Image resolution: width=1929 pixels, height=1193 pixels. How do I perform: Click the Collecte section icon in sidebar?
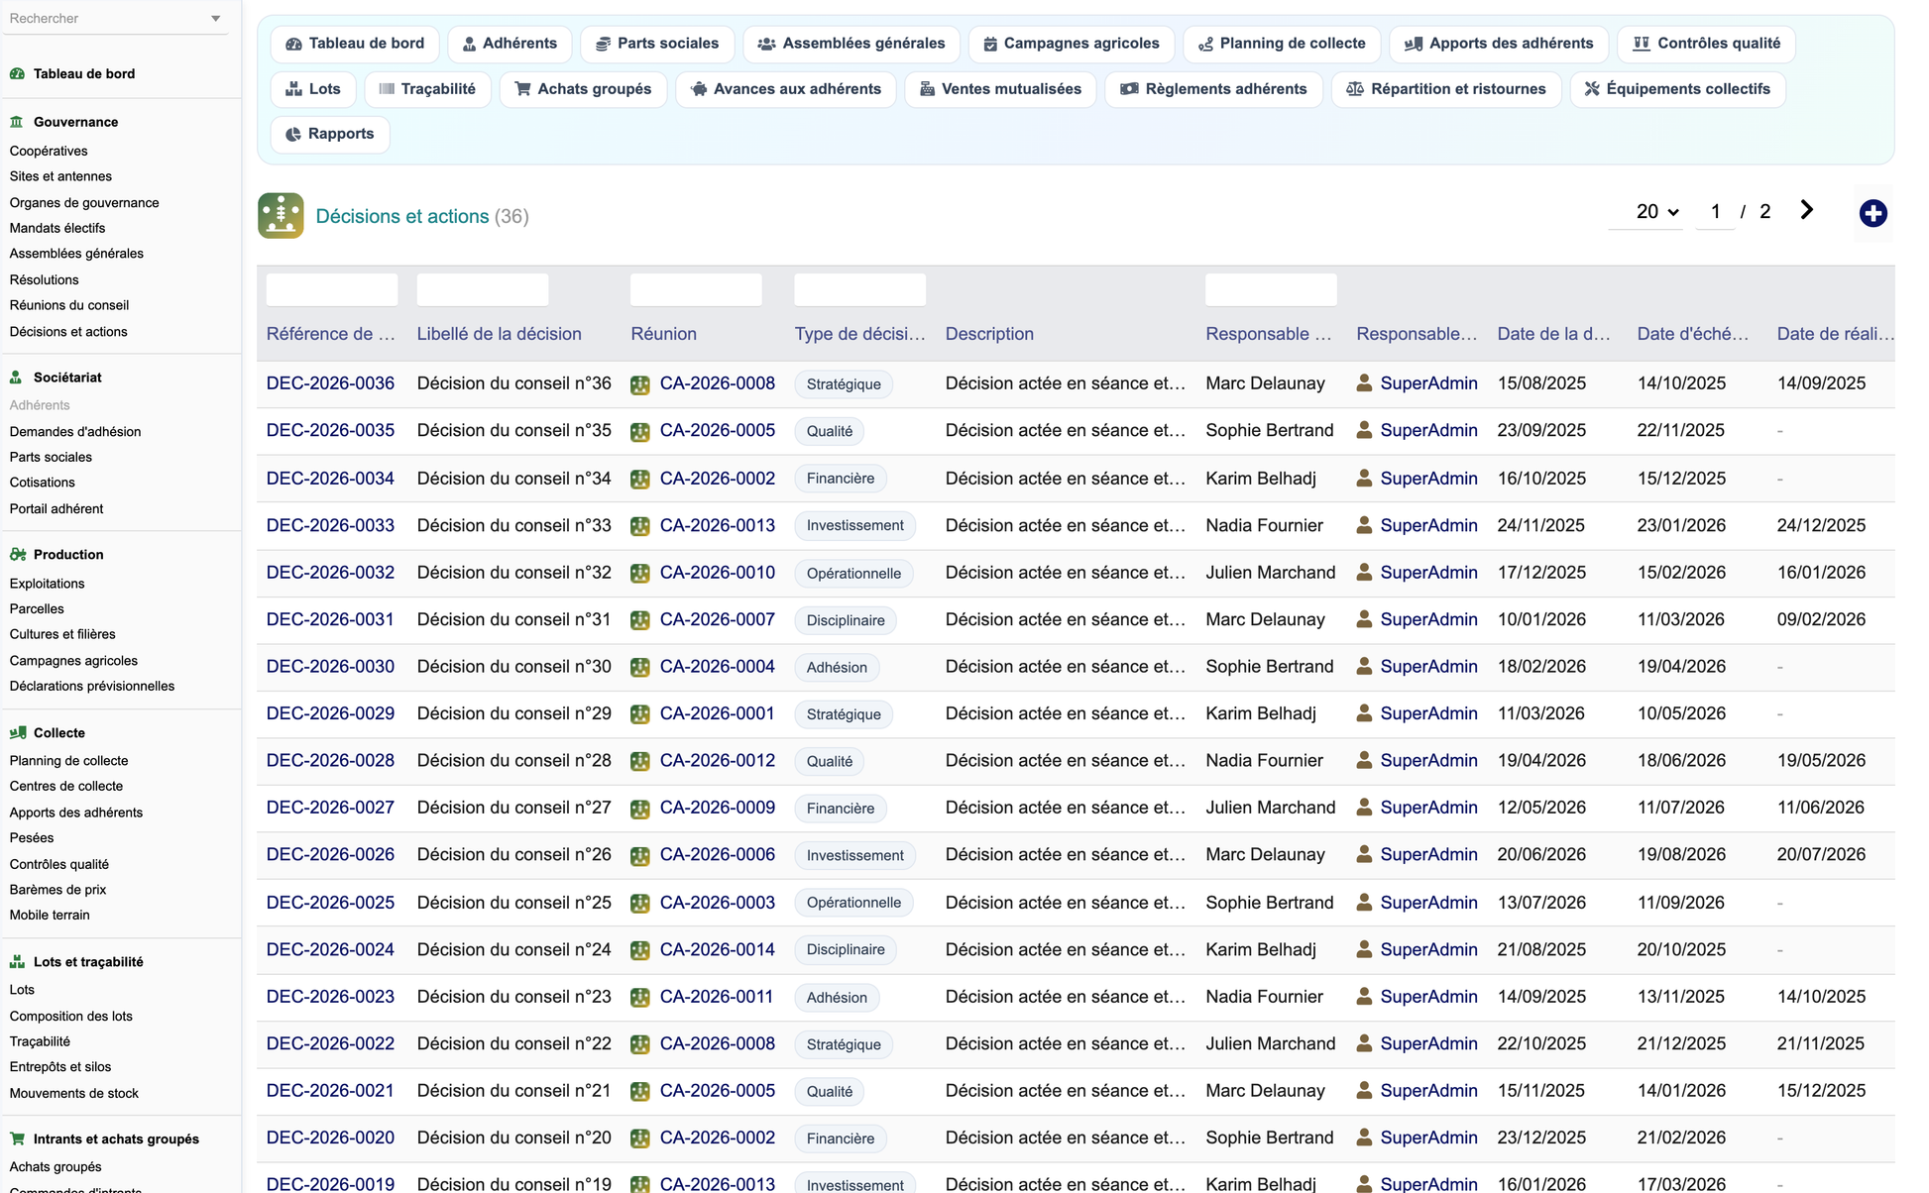coord(17,733)
